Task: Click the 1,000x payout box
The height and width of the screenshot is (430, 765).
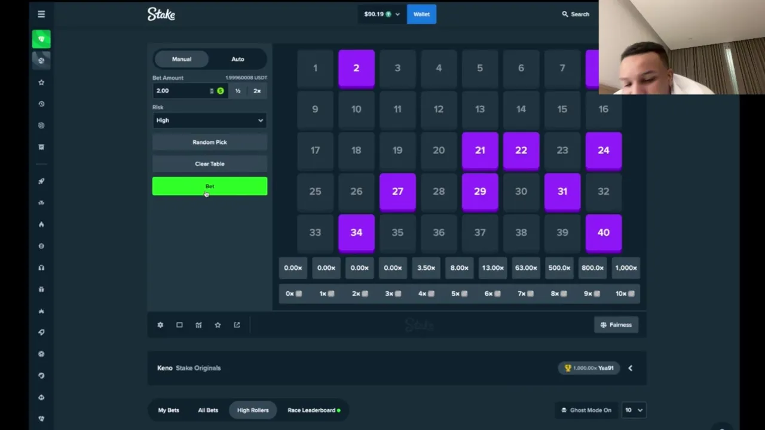Action: [626, 268]
